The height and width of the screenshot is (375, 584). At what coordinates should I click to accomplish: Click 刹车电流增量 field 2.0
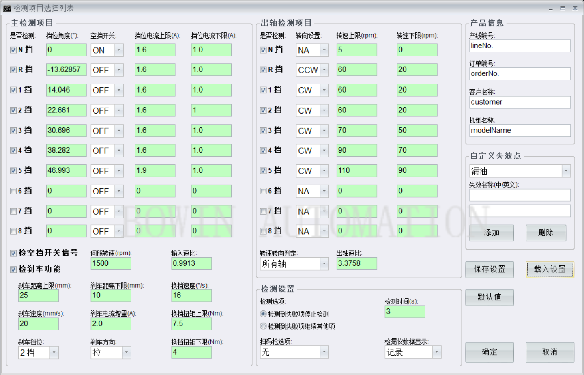[x=111, y=324]
